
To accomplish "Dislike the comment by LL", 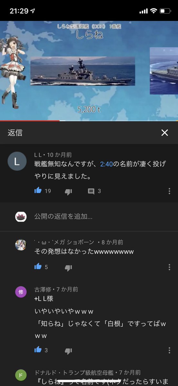I will pos(68,191).
